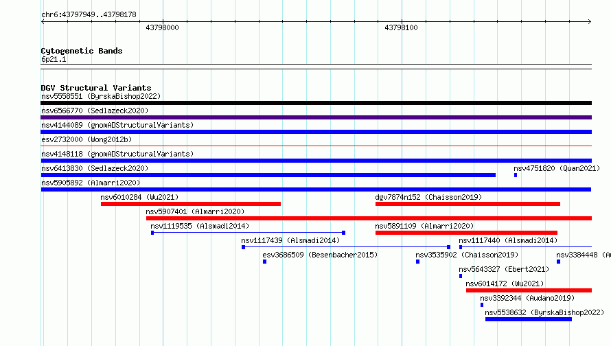Click the left endpoint square of nsv1117439

click(x=244, y=247)
